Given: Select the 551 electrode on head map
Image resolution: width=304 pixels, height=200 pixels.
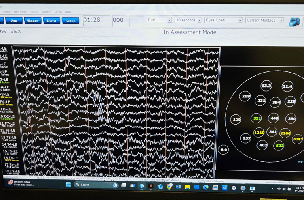Looking at the screenshot, I should [x=256, y=118].
